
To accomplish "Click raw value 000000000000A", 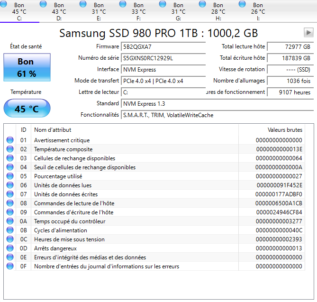I will (x=279, y=167).
